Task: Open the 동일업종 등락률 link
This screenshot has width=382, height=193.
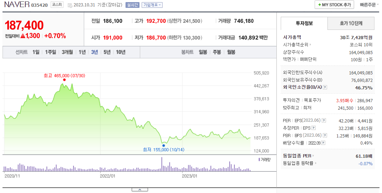Action: tap(300, 163)
